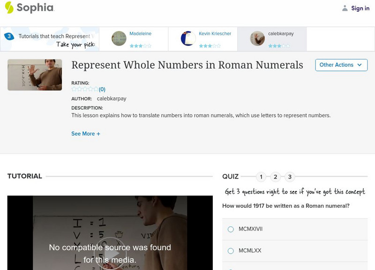375x270 pixels.
Task: Rate the tutorial by clicking the fifth star
Action: (x=96, y=89)
